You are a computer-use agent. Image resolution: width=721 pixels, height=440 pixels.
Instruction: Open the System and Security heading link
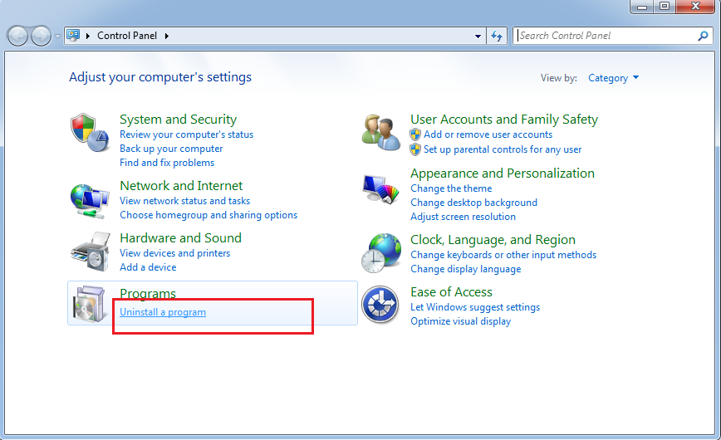click(178, 120)
